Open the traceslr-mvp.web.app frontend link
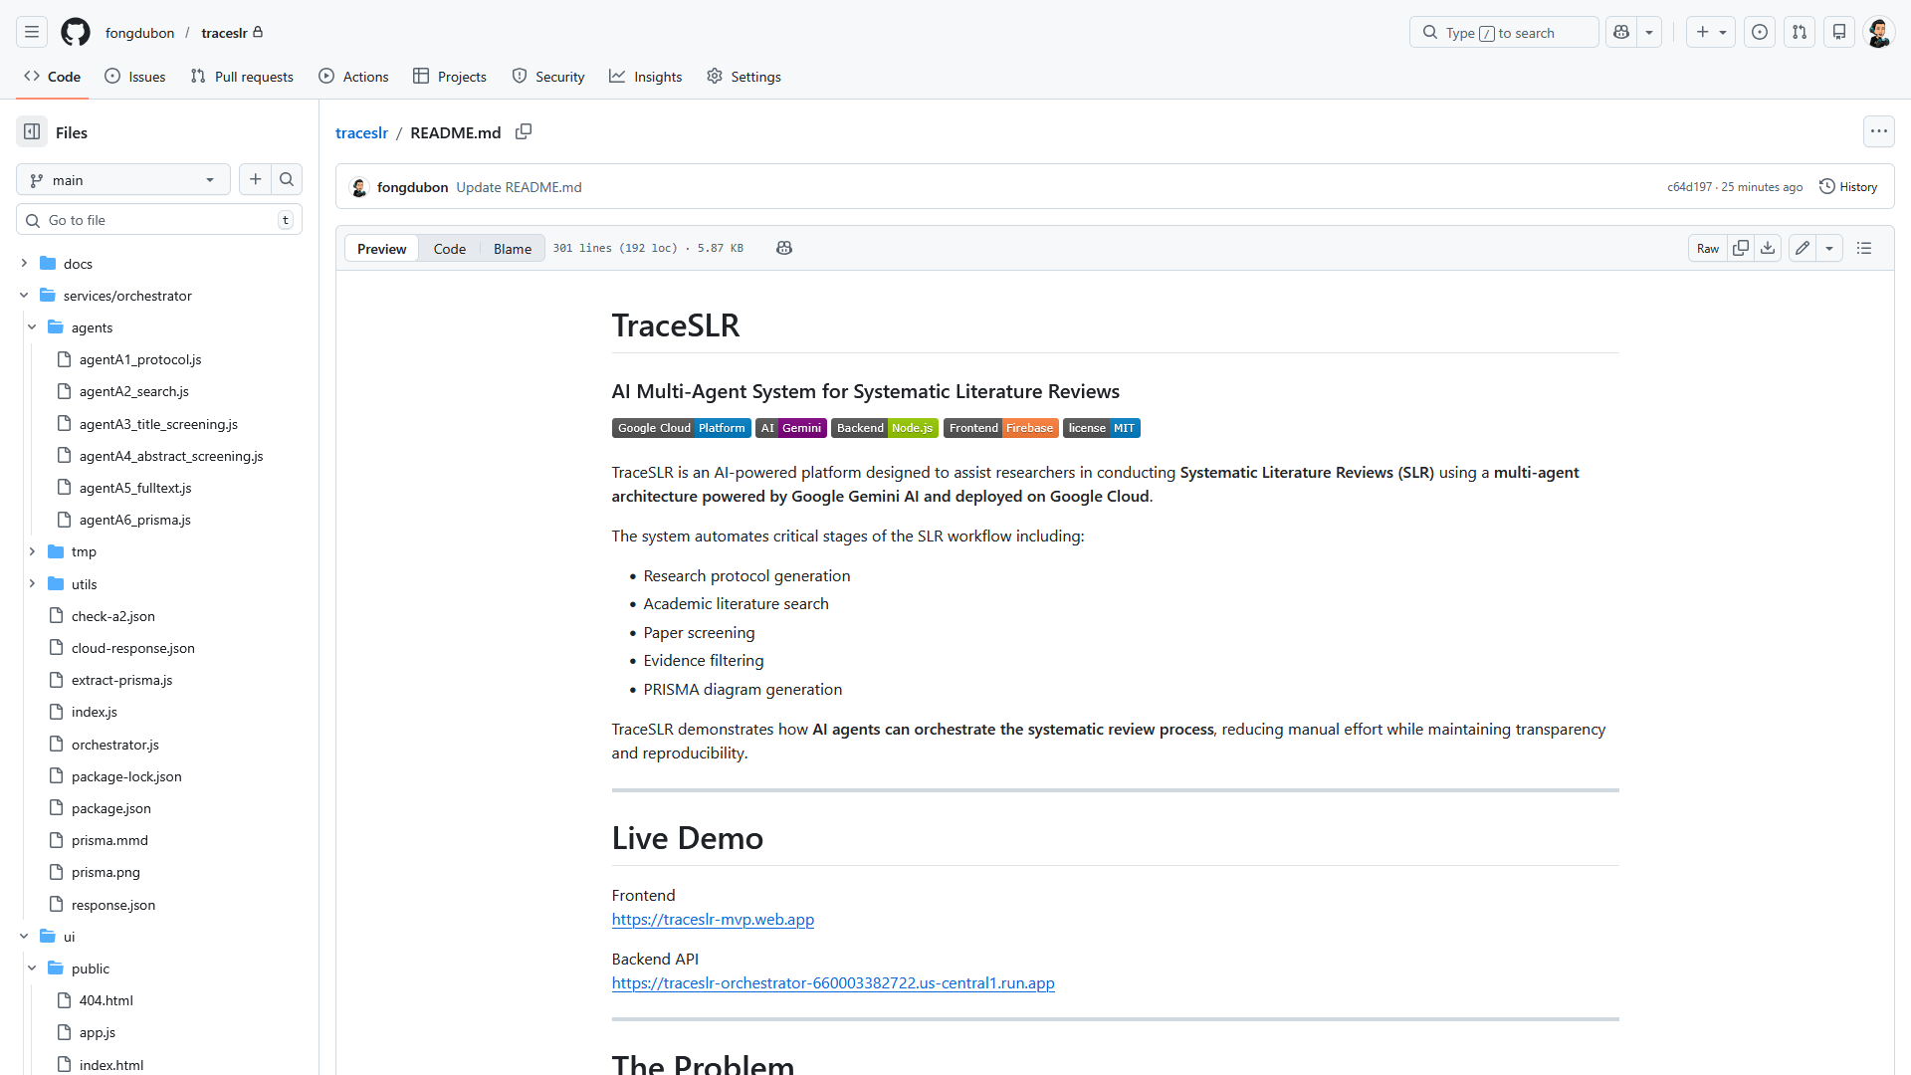The image size is (1911, 1075). [713, 920]
